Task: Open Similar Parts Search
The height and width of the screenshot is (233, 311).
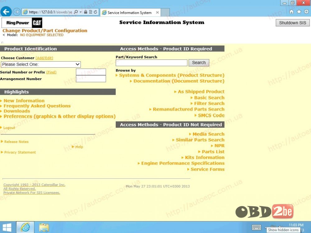Action: pos(200,140)
